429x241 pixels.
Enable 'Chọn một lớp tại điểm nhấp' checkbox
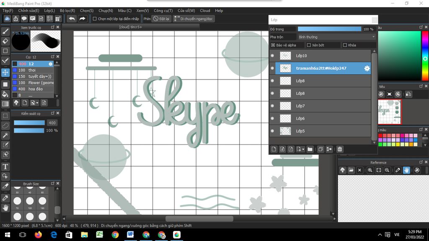pos(95,19)
